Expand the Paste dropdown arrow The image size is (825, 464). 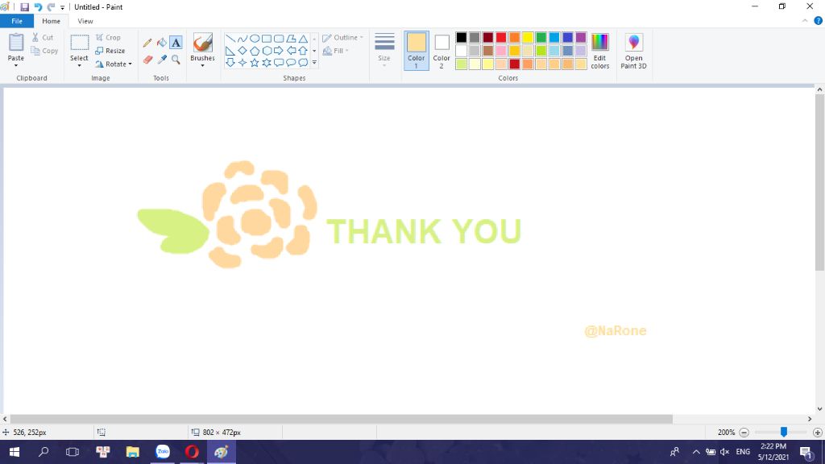pyautogui.click(x=16, y=65)
